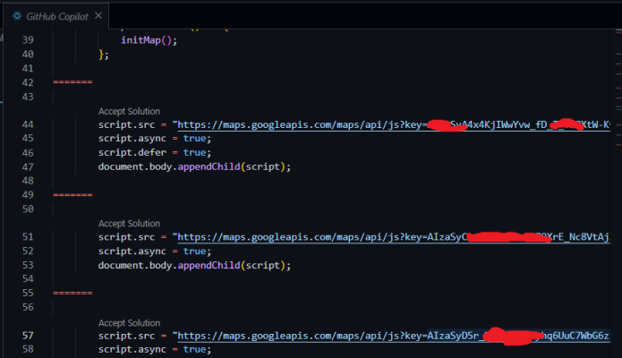
Task: Click the ======= separator on line 49
Action: pyautogui.click(x=70, y=195)
